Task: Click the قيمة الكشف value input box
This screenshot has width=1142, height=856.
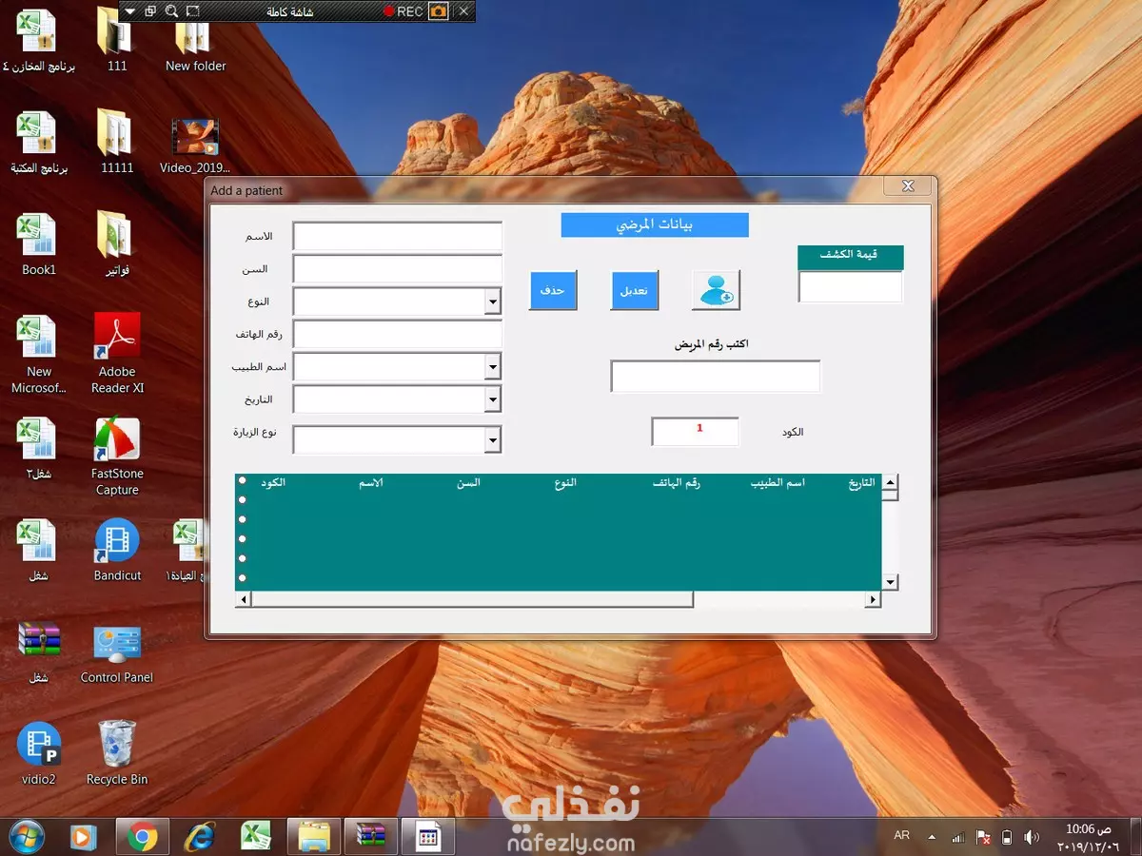Action: (x=850, y=286)
